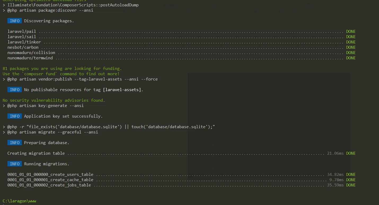
Task: Click the nesbot/carbon package name
Action: [23, 47]
